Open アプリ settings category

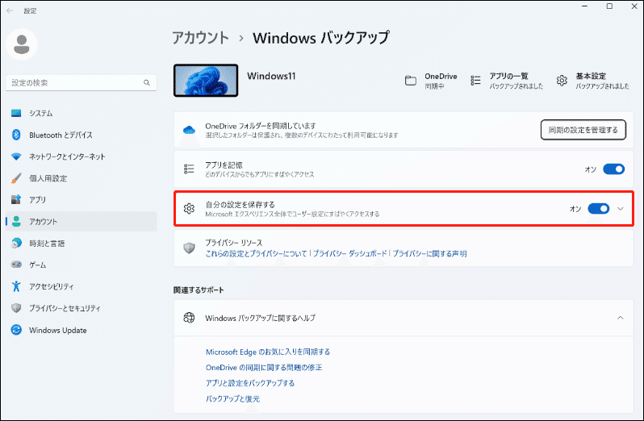click(82, 199)
